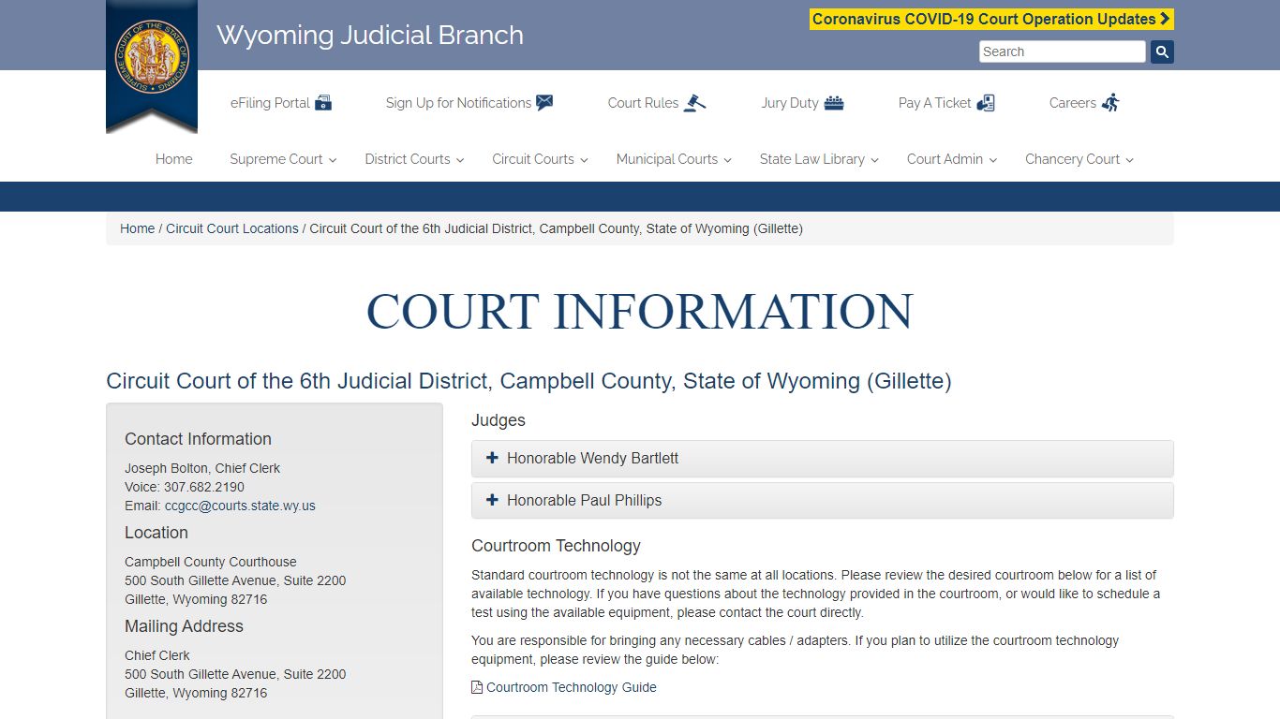
Task: Click the COURT INFORMATION heading
Action: [640, 311]
